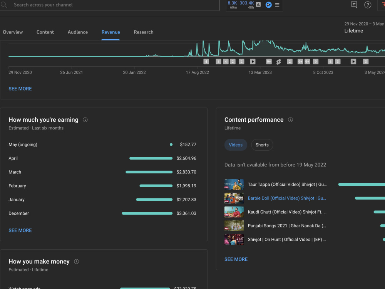This screenshot has height=289, width=385.
Task: Click the April earnings bar
Action: point(151,158)
